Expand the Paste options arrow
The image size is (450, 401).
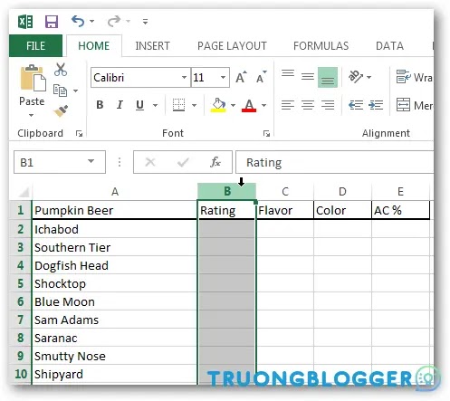click(31, 115)
